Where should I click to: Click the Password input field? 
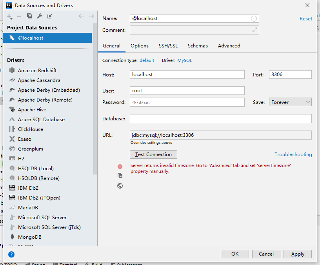click(187, 102)
